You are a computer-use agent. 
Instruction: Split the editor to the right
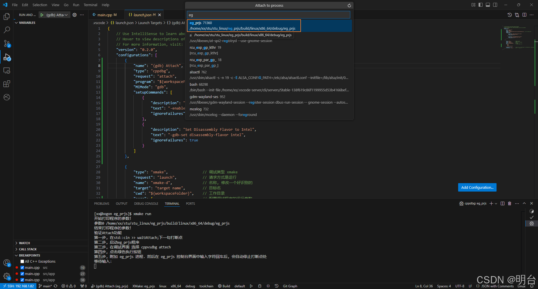pos(524,15)
